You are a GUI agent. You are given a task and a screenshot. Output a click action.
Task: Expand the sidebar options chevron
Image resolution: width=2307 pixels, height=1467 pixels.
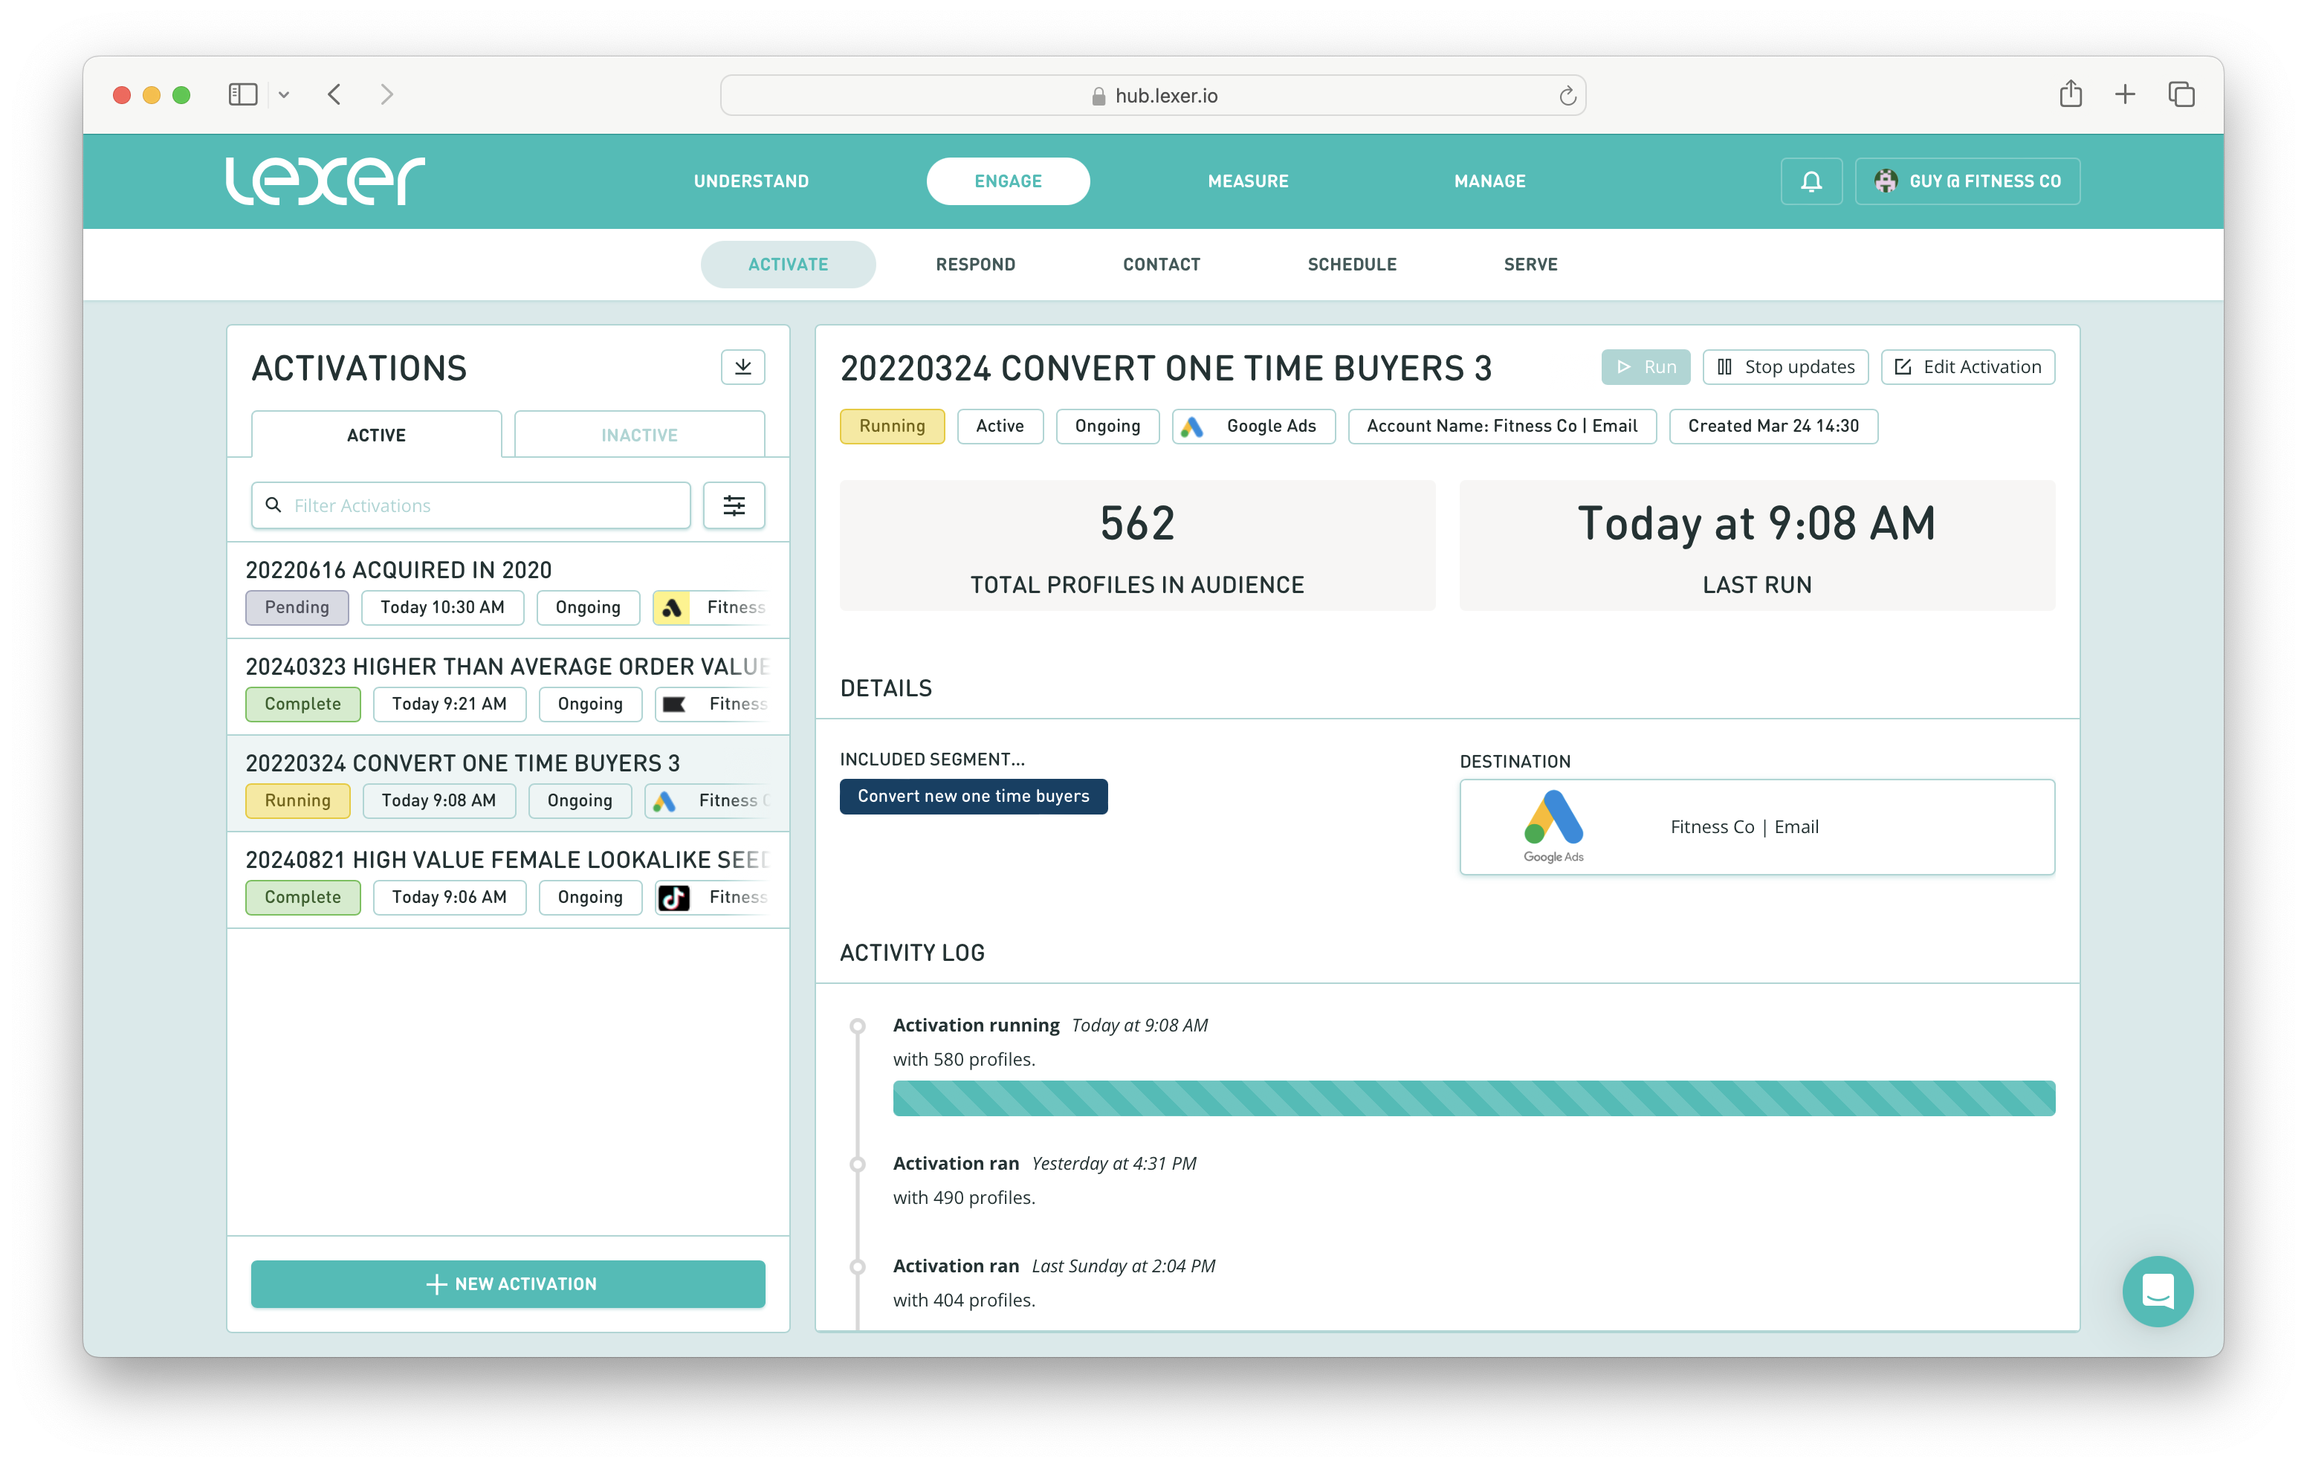click(x=284, y=95)
